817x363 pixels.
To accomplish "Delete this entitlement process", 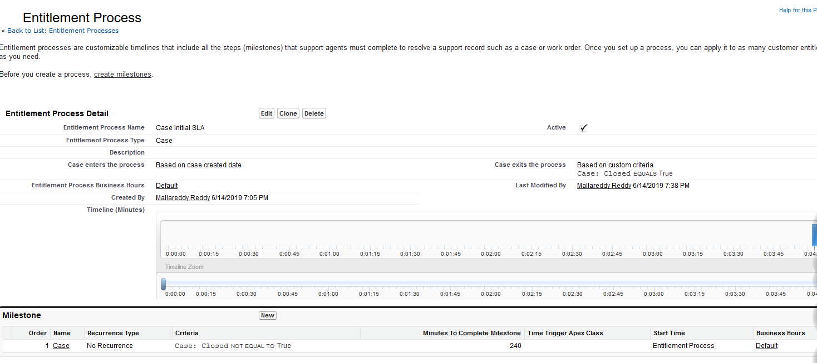I will [313, 113].
